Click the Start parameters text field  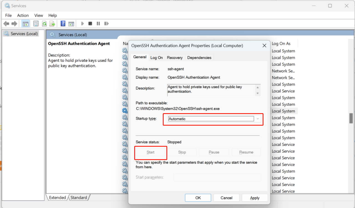tap(217, 177)
